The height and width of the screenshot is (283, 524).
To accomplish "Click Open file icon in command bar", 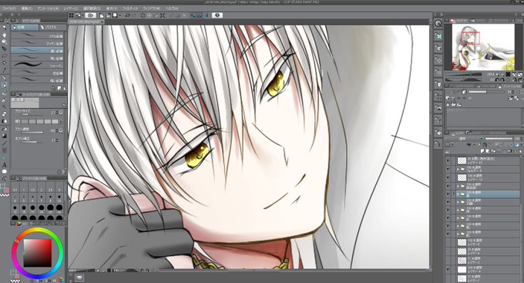I will pos(109,15).
